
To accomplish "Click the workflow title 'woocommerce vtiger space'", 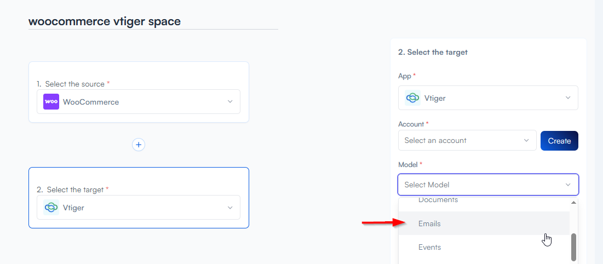I will [x=105, y=21].
